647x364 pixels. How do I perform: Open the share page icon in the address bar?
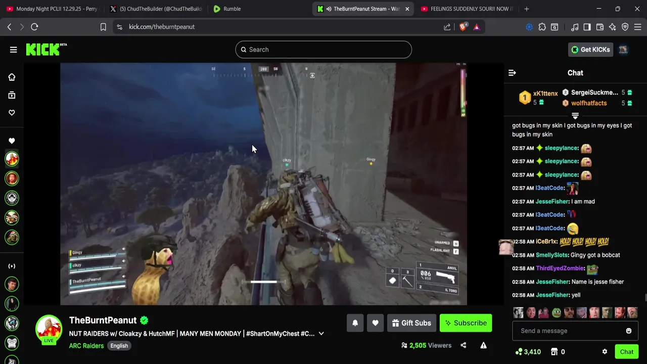coord(447,27)
